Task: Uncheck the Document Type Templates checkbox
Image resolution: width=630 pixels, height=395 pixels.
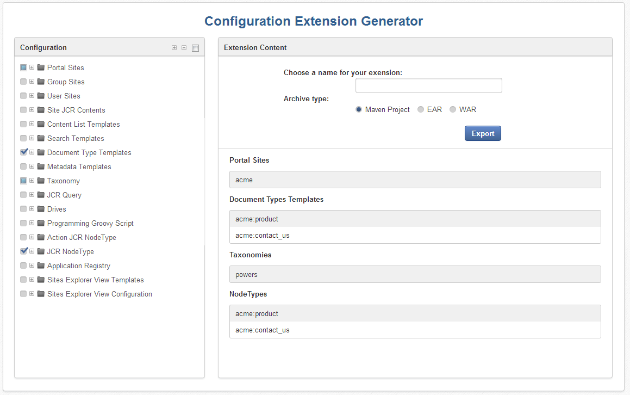Action: point(24,152)
